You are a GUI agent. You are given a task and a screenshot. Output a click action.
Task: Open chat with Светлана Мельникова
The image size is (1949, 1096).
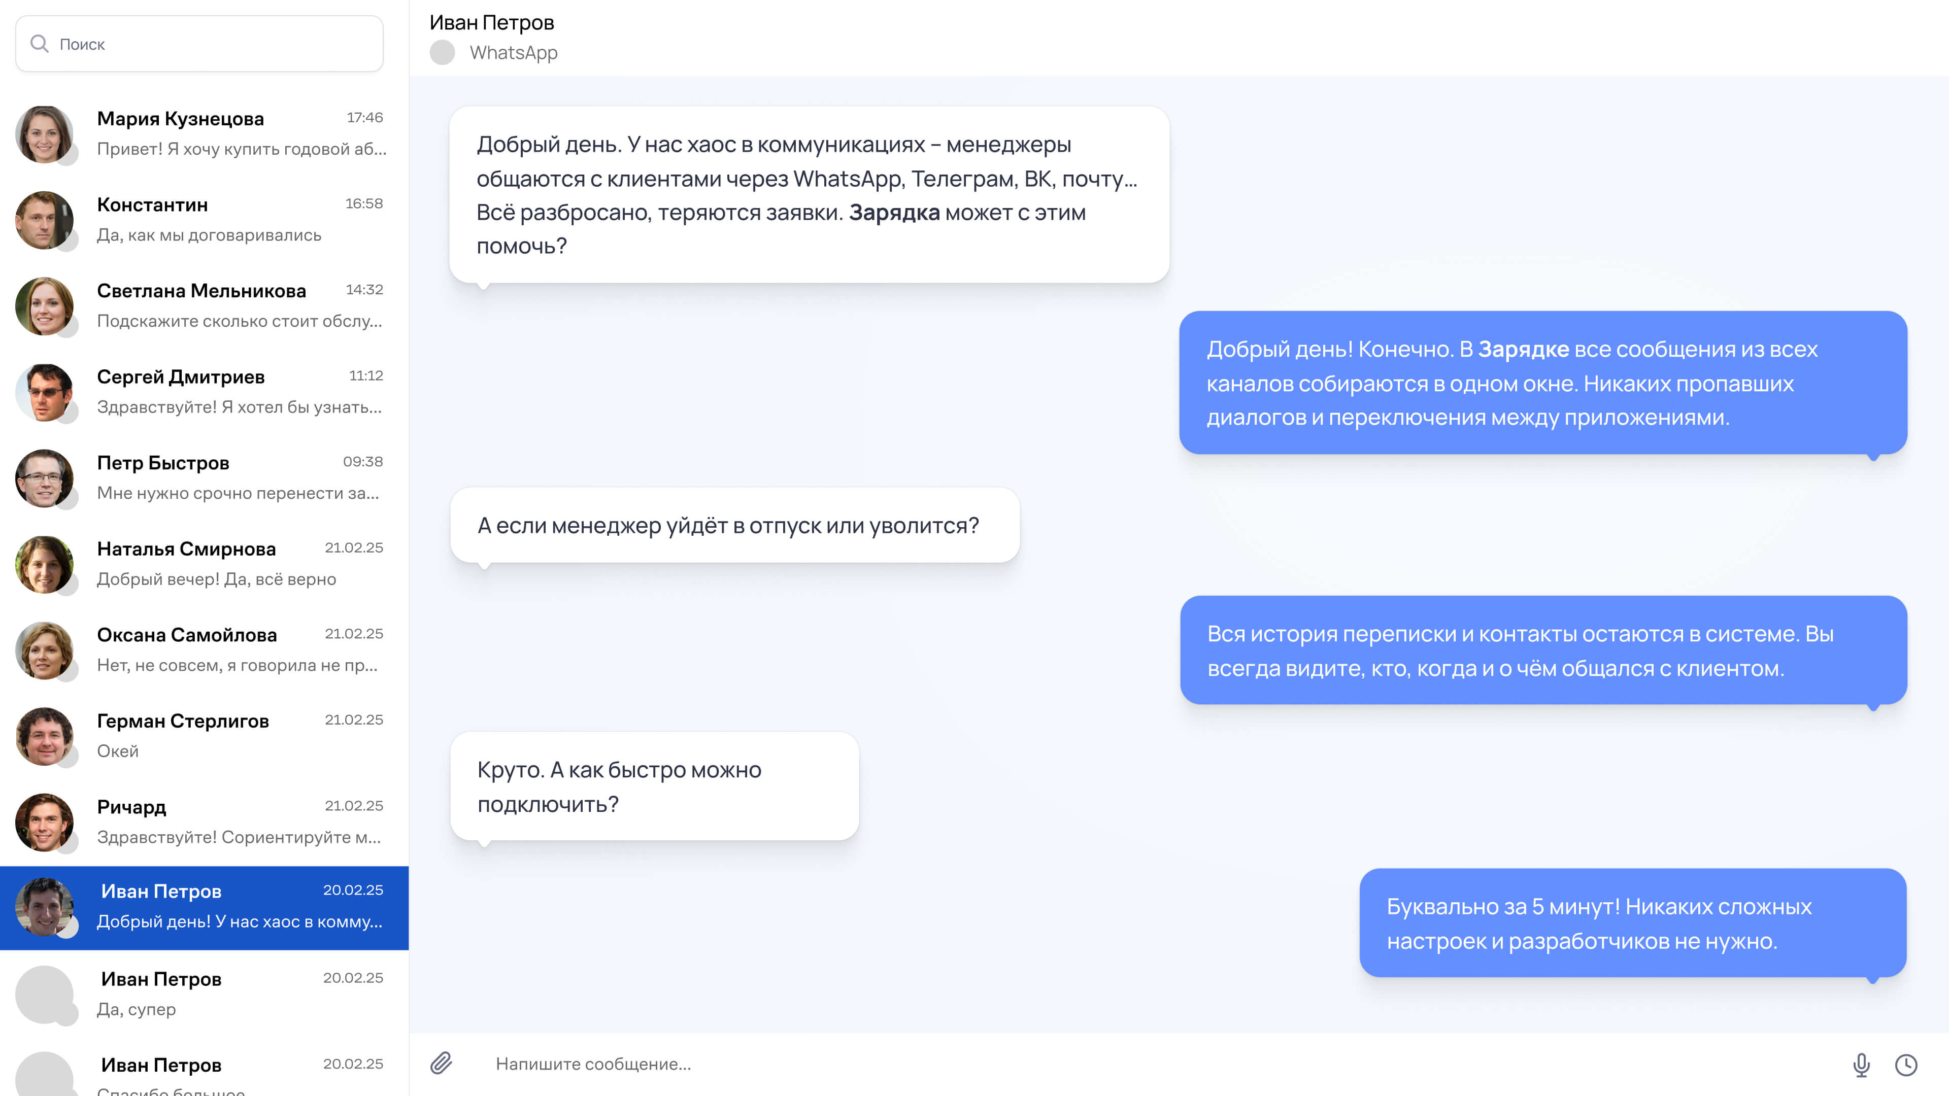[x=204, y=305]
